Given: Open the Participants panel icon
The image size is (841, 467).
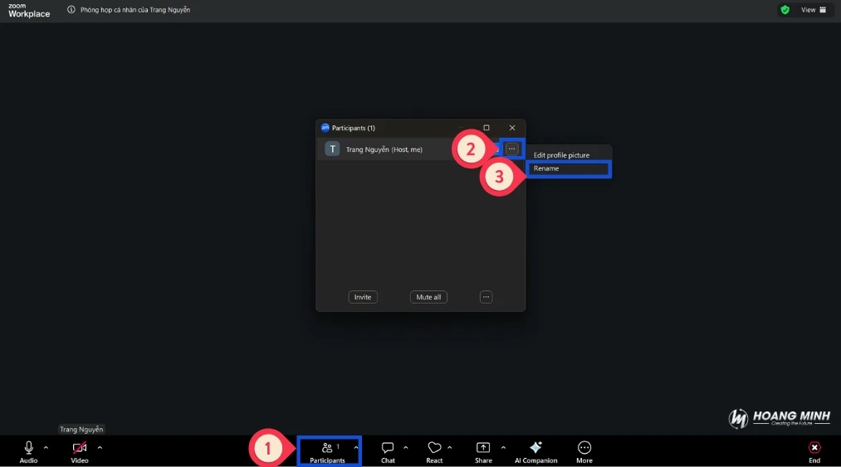Looking at the screenshot, I should pyautogui.click(x=327, y=448).
